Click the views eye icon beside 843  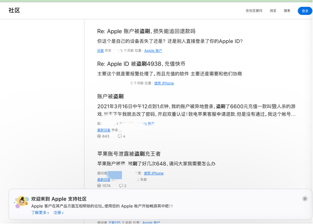(99, 136)
